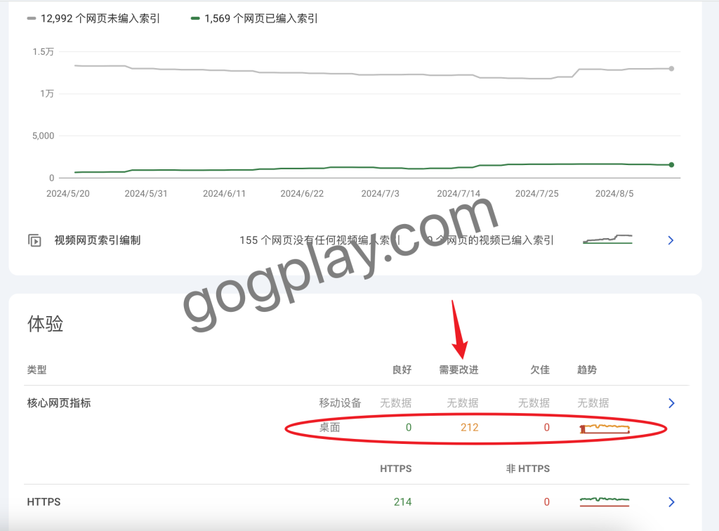Click the 良好 column header
719x531 pixels.
(402, 369)
